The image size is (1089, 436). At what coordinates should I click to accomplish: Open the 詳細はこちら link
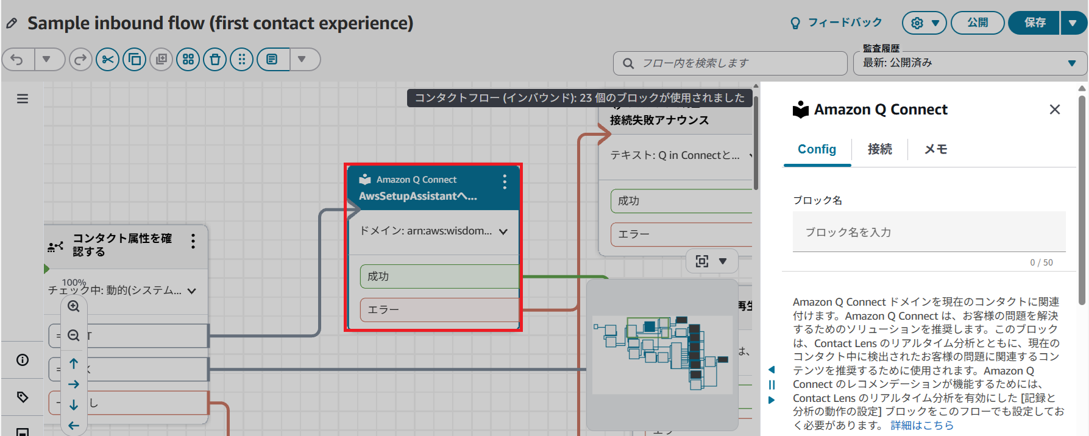pyautogui.click(x=922, y=426)
